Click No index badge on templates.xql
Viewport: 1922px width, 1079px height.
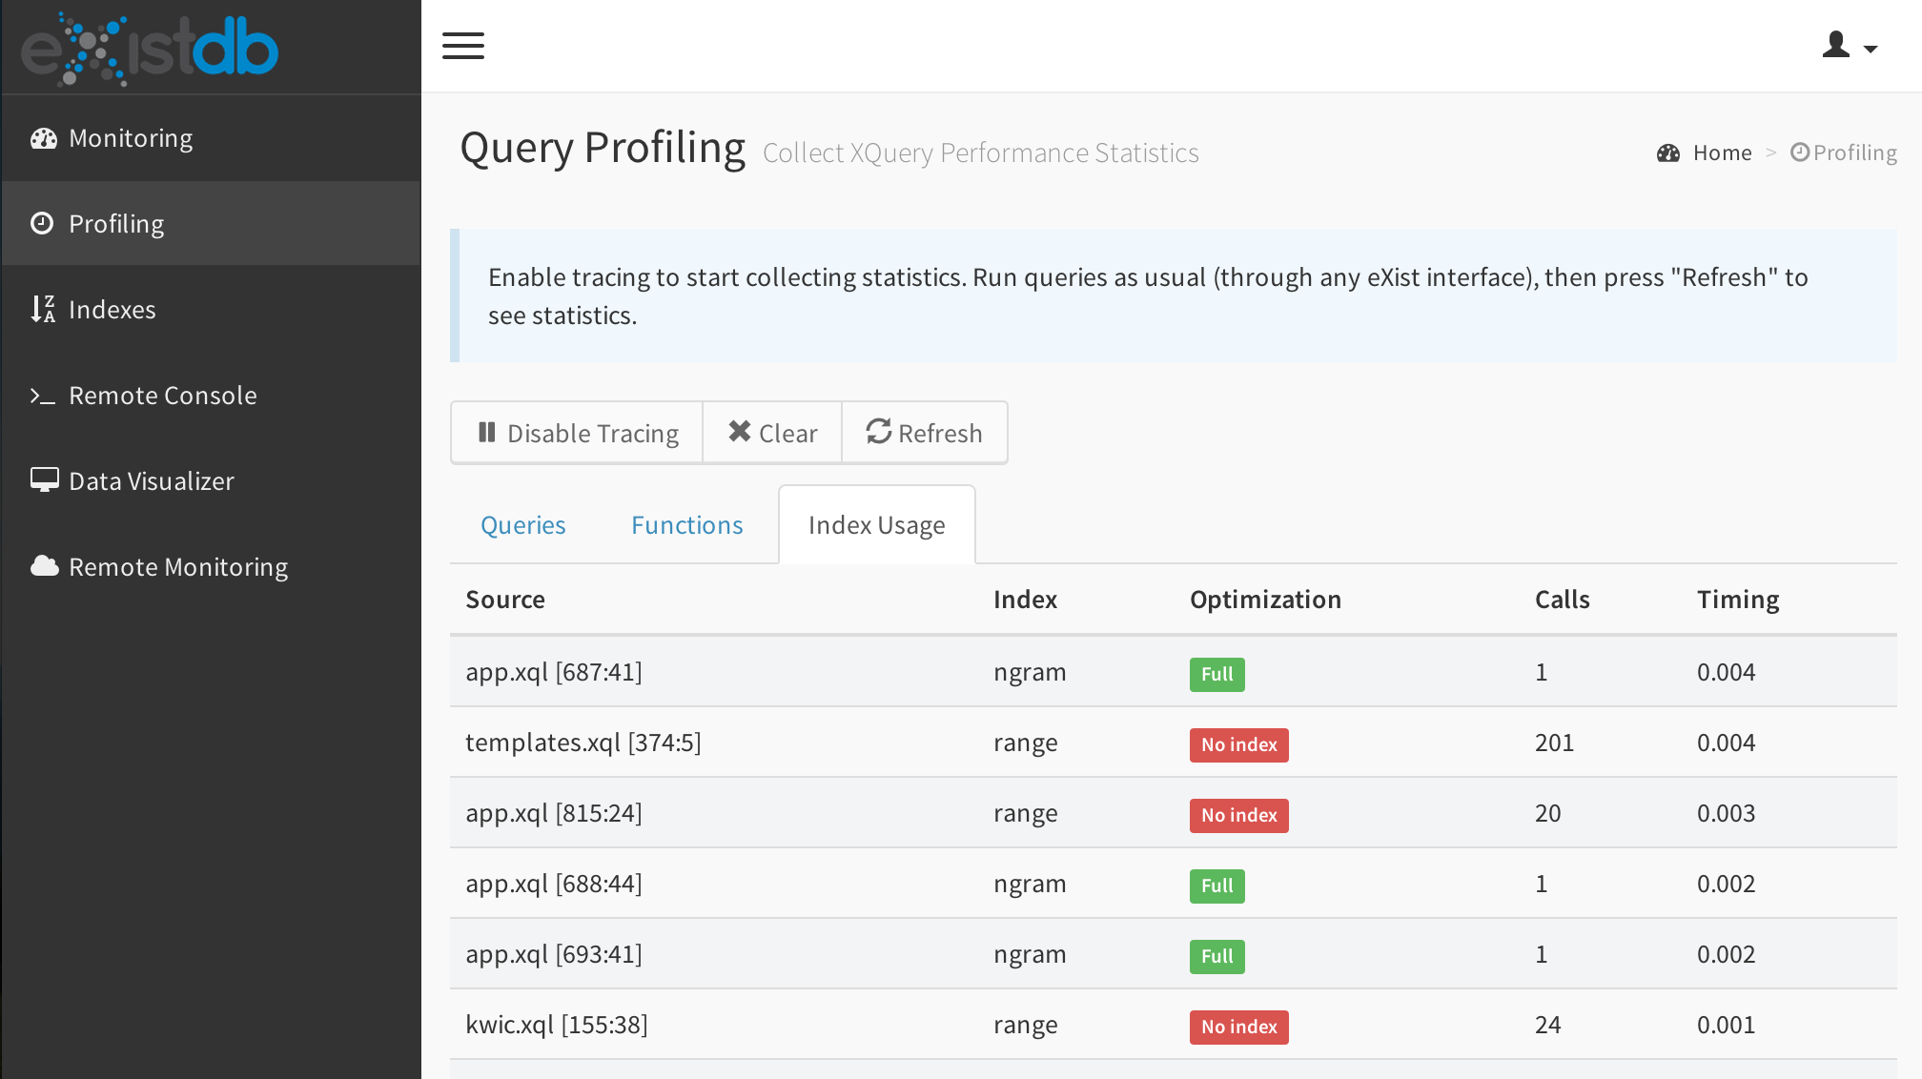click(x=1236, y=743)
